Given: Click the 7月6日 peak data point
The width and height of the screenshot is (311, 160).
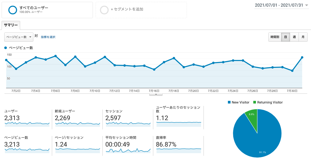Looking at the screenshot, I should [56, 56].
